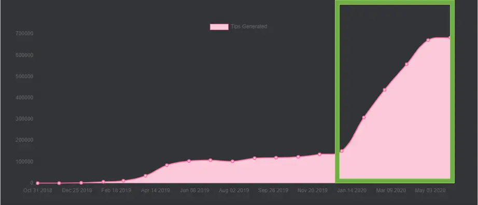The height and width of the screenshot is (205, 478).
Task: Click the 400000 y-axis label
Action: 24,97
